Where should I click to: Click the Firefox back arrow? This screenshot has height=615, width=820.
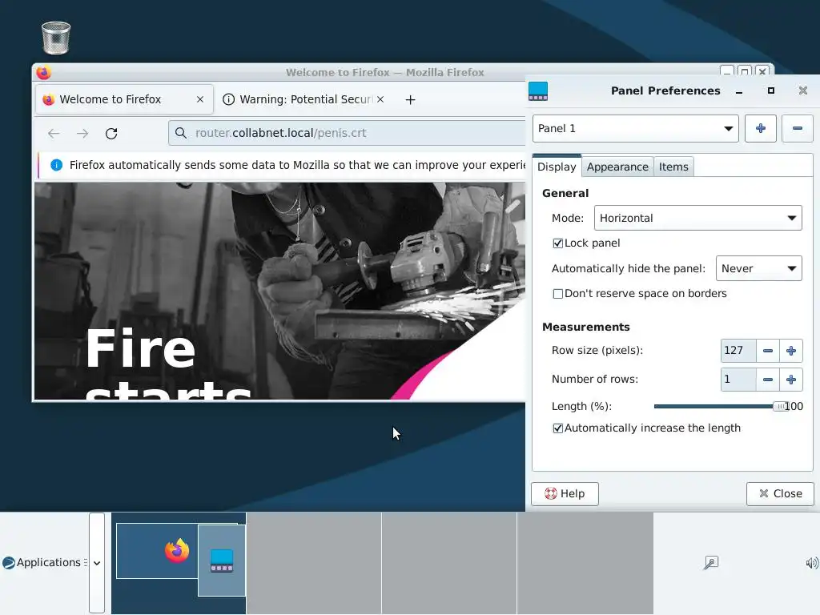coord(54,134)
